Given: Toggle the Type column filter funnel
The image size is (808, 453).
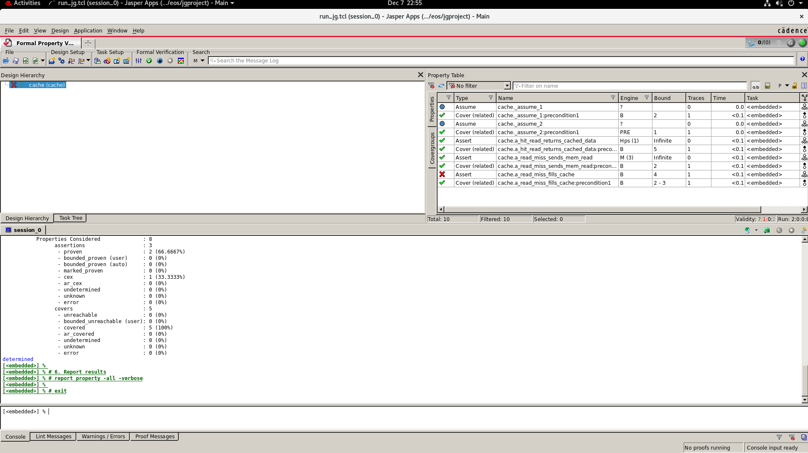Looking at the screenshot, I should (x=491, y=98).
